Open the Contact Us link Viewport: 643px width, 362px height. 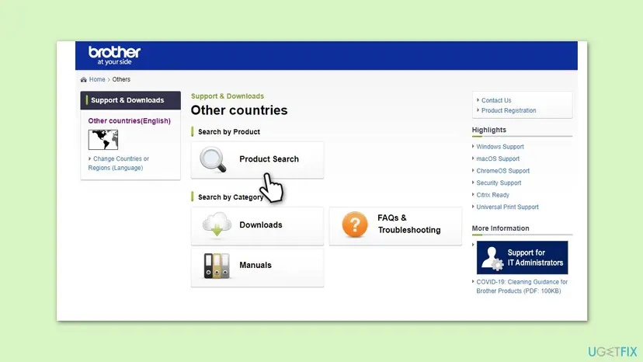(x=496, y=100)
